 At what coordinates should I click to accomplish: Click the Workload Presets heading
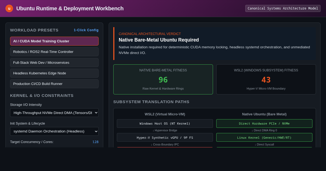(x=34, y=30)
